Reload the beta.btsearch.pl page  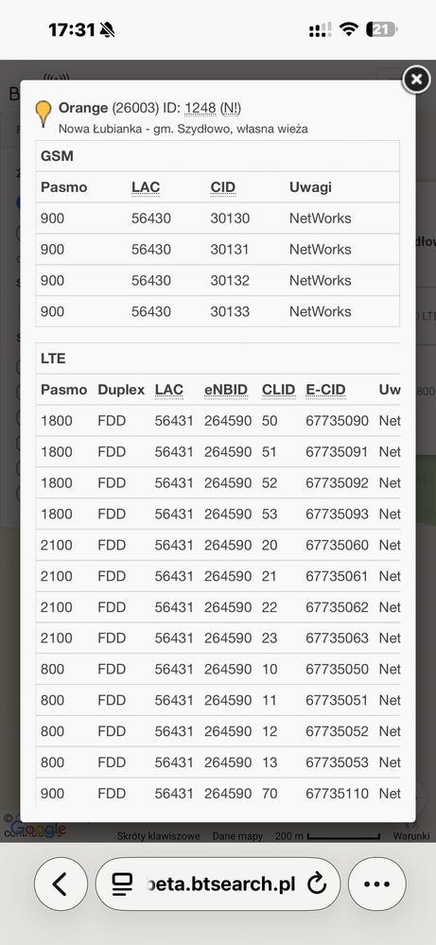point(317,884)
